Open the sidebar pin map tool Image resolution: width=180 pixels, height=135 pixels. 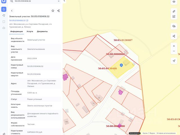click(4, 15)
